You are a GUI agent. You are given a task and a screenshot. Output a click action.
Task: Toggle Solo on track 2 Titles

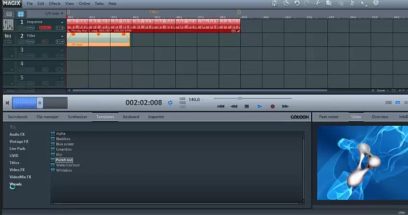pos(21,42)
